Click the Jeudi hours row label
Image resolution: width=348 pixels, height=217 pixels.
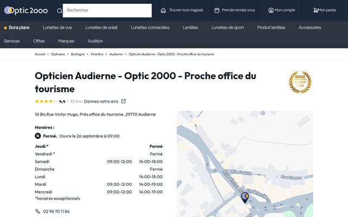click(41, 146)
